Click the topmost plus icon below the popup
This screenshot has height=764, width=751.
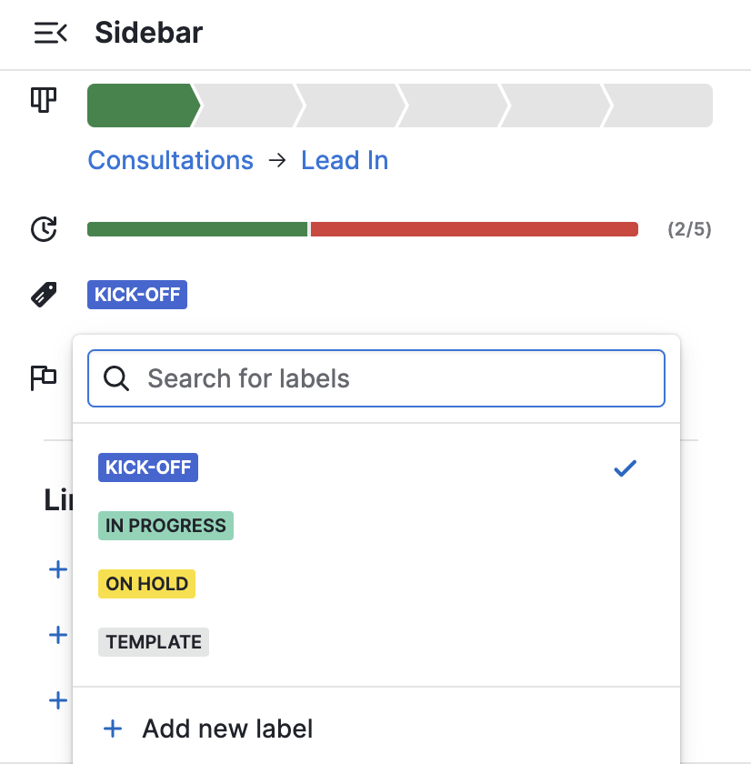pos(57,569)
